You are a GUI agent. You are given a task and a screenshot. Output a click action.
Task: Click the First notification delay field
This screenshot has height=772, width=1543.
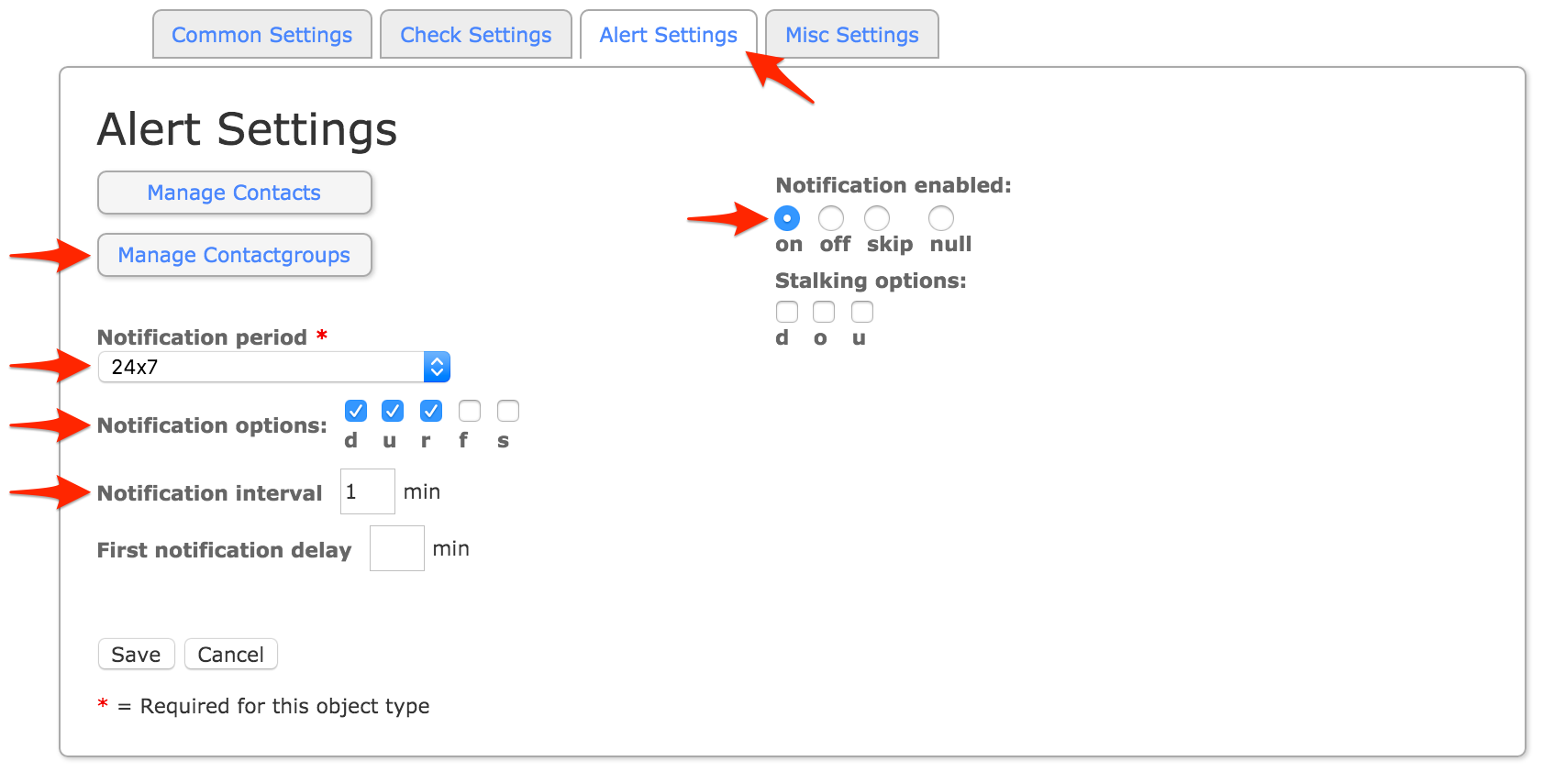pos(396,548)
